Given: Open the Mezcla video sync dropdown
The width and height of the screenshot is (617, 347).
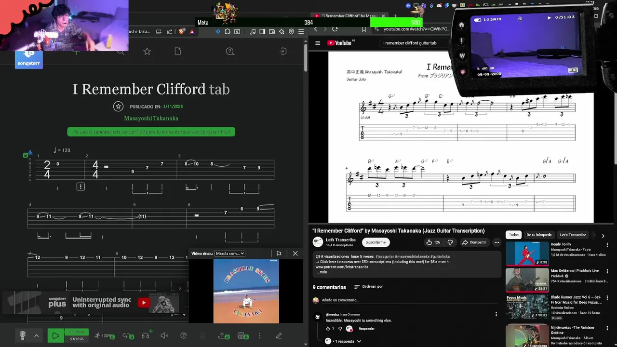Looking at the screenshot, I should pos(230,254).
